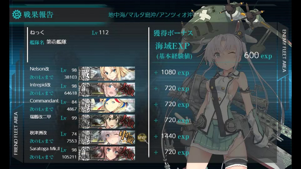301x169 pixels.
Task: Click Nelson改 battleship type icon 戦
Action: [x=85, y=74]
